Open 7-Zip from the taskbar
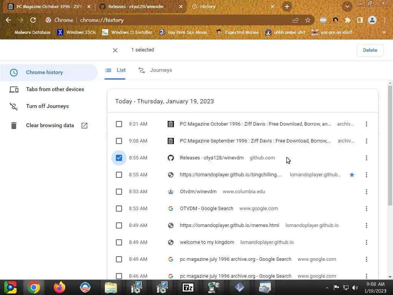 [x=188, y=287]
